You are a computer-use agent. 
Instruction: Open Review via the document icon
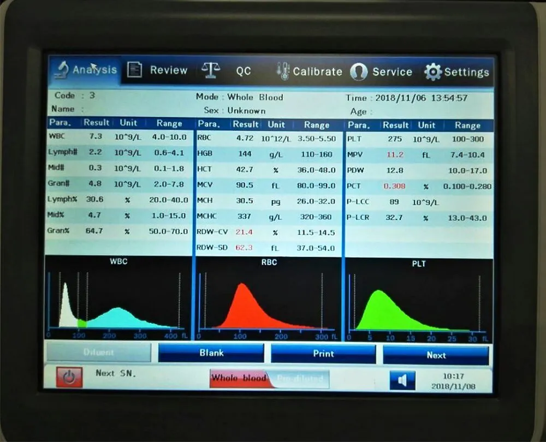pos(134,70)
